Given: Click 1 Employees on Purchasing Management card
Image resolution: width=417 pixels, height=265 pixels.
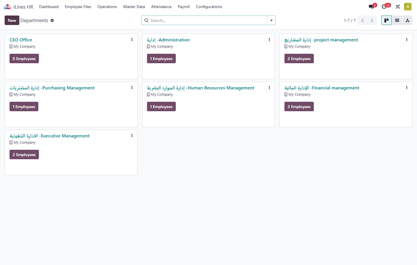Looking at the screenshot, I should coord(24,107).
